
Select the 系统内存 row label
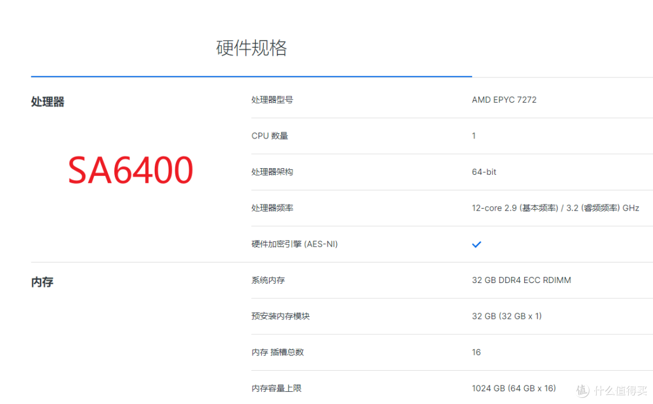(x=267, y=280)
